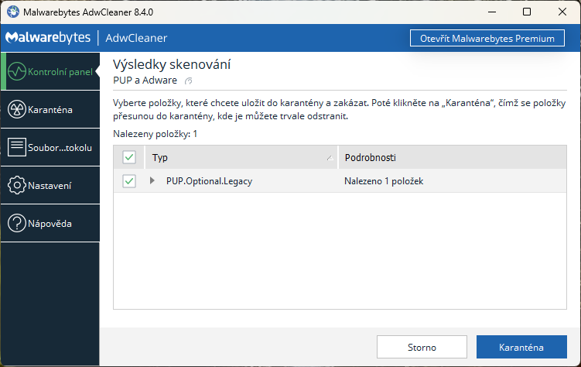The height and width of the screenshot is (367, 581).
Task: Click the Karanténa radiation icon in sidebar
Action: pos(16,110)
